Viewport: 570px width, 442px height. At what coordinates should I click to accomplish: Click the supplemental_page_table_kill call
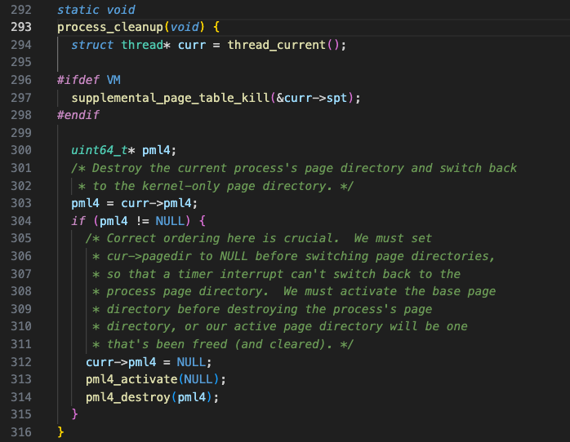pos(170,98)
